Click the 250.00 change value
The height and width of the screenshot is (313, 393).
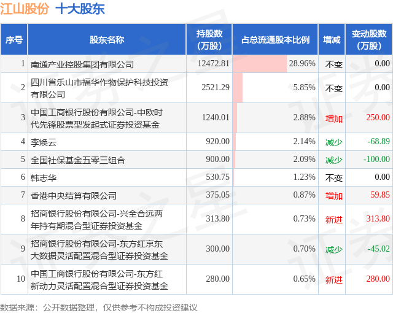(378, 117)
